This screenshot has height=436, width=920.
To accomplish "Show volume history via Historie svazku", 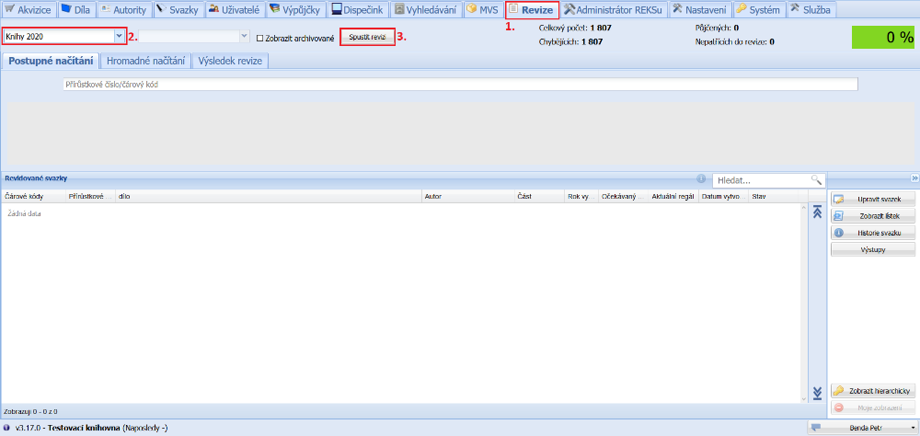I will 873,233.
